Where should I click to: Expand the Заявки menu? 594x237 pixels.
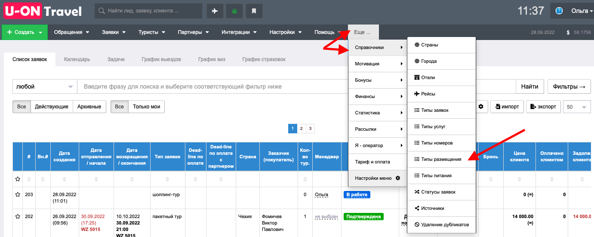114,32
